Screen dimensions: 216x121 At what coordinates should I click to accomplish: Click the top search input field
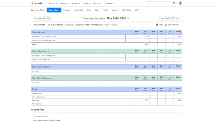(160, 3)
